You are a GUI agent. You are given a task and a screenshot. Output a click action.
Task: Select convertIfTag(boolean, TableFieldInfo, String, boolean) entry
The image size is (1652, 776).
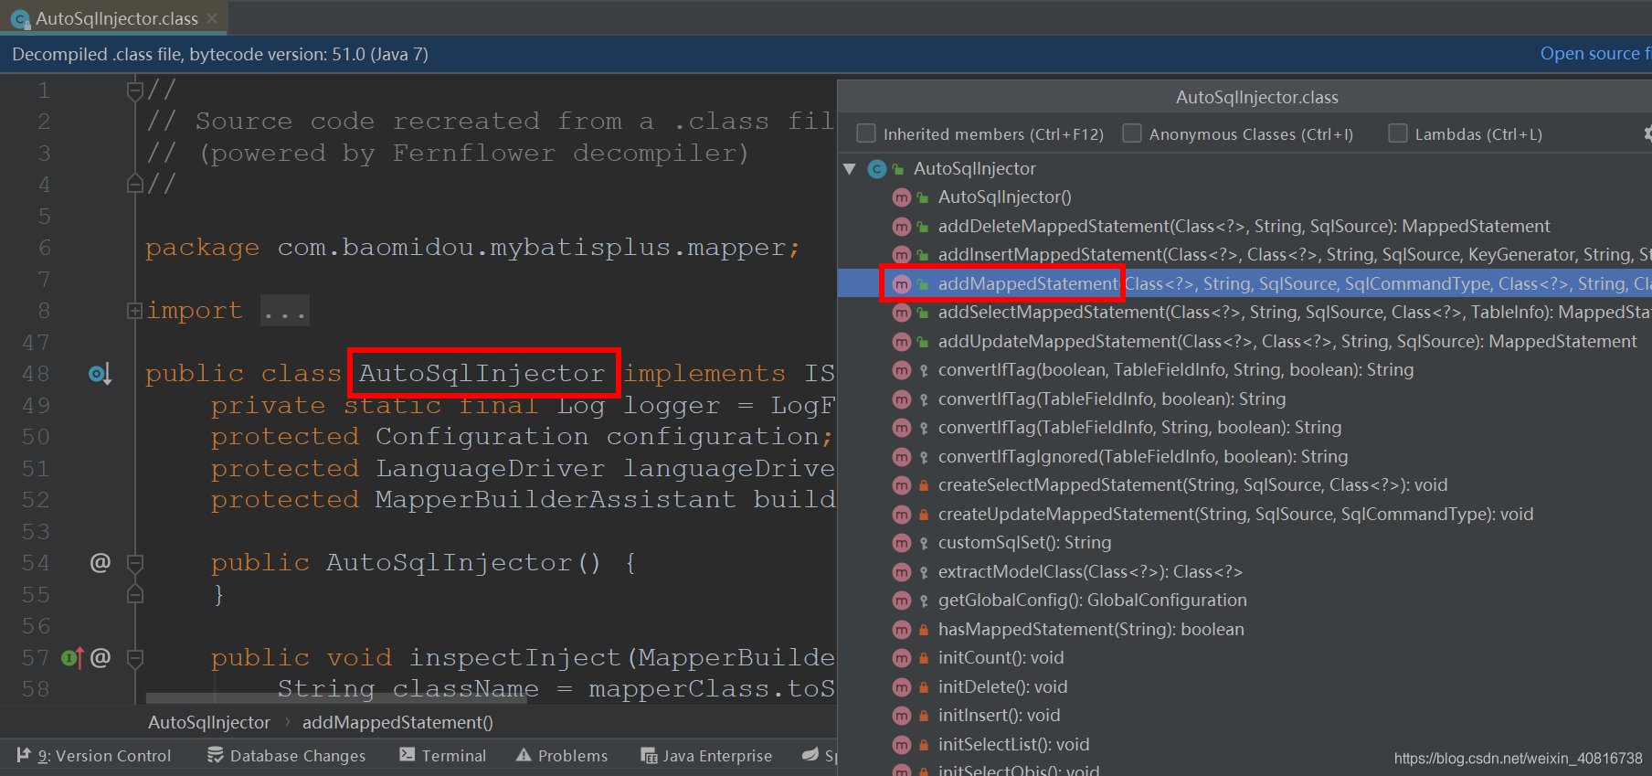coord(1176,369)
